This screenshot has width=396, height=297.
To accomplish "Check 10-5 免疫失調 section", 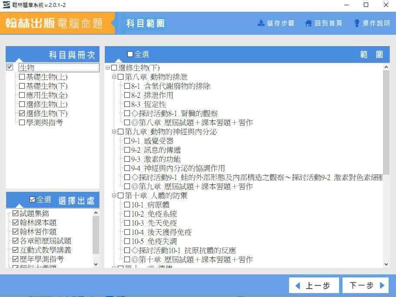I will [127, 241].
